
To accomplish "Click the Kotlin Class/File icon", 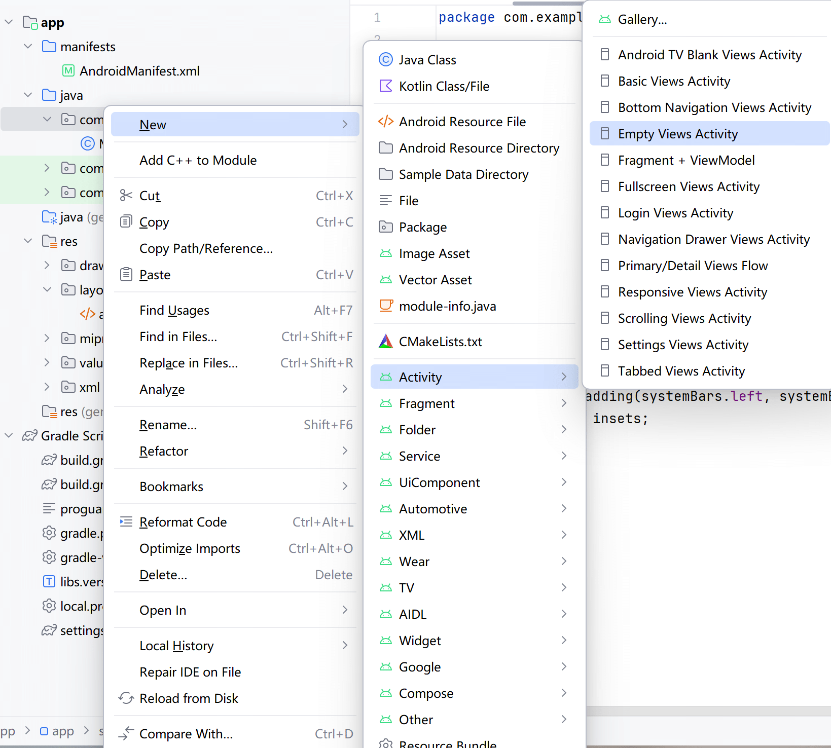I will [385, 86].
